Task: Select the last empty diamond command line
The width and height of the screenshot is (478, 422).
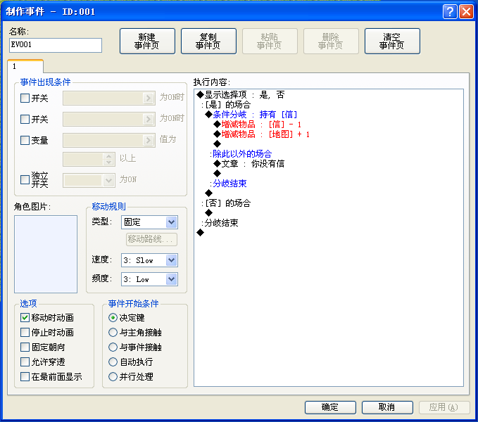Action: tap(201, 233)
